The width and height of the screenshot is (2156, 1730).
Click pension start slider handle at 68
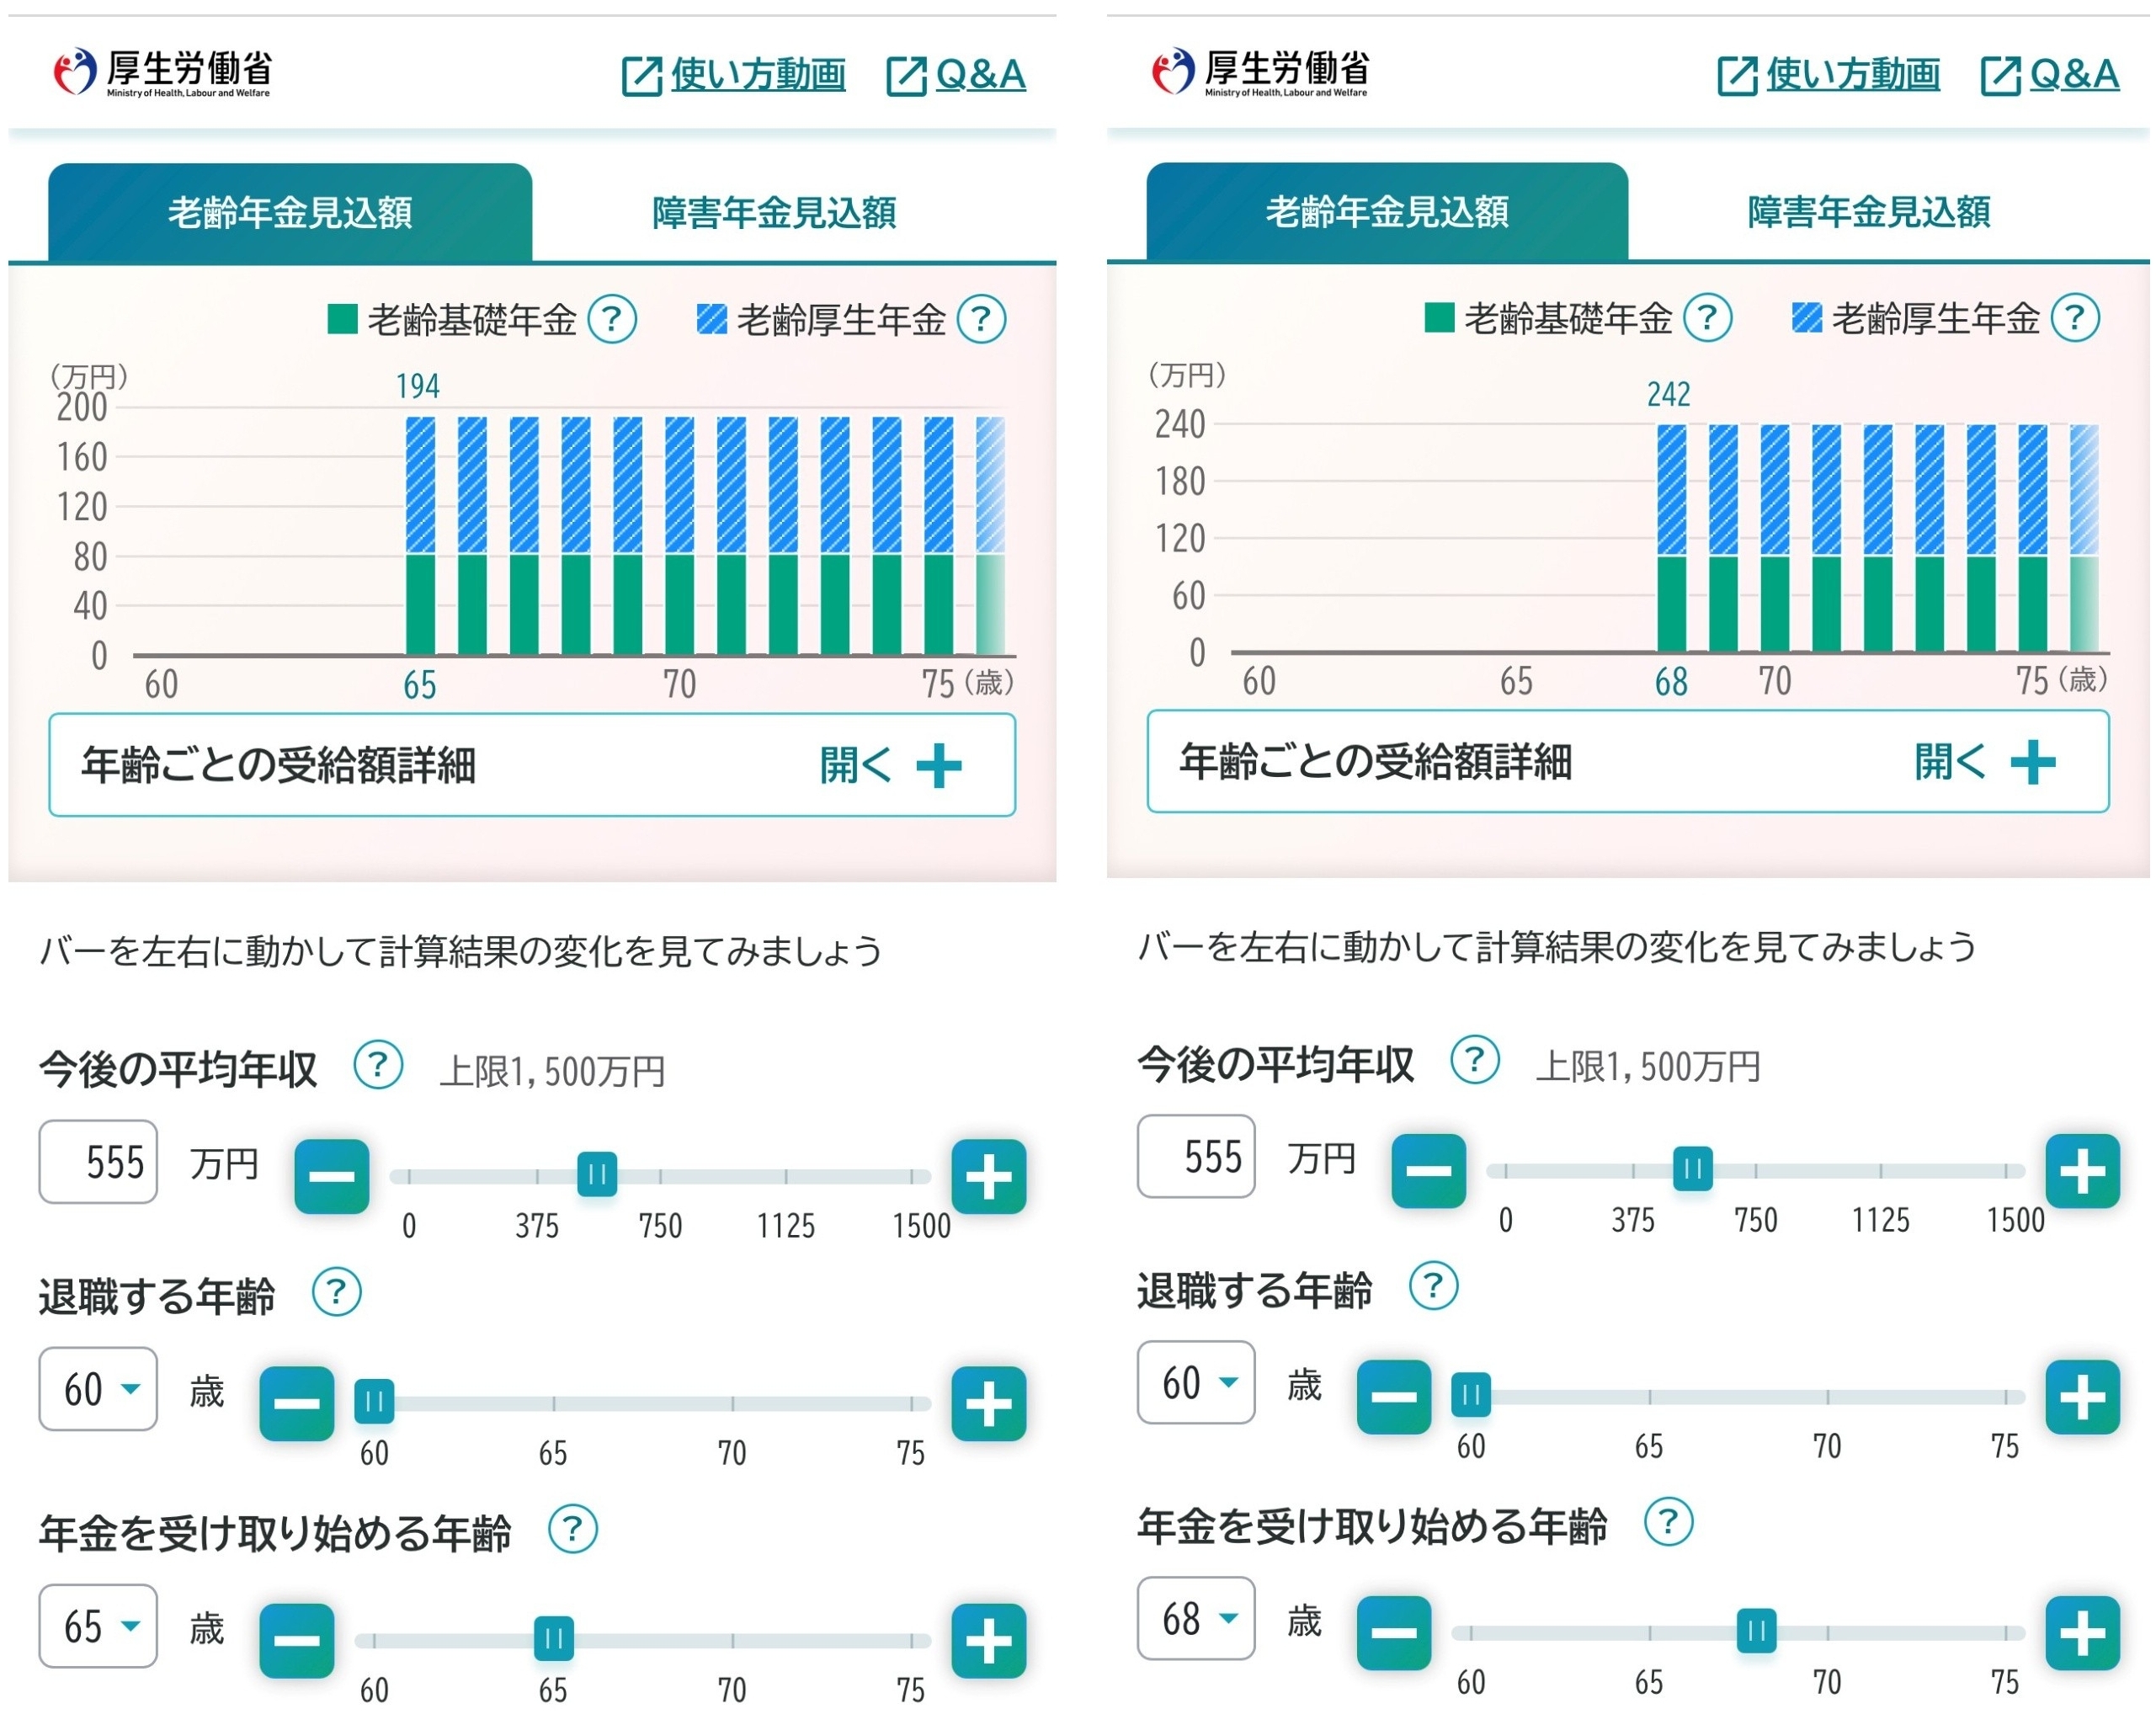coord(1756,1631)
